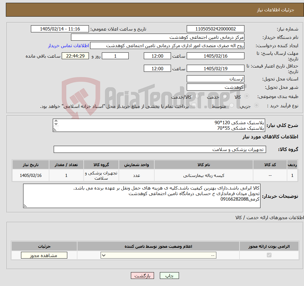Viewport: 304px width, 286px height.
Task: Click the buyer organization name field
Action: coord(158,37)
